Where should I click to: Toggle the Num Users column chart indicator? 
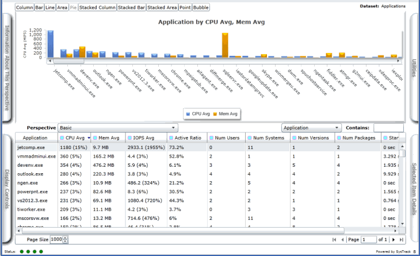coord(211,138)
